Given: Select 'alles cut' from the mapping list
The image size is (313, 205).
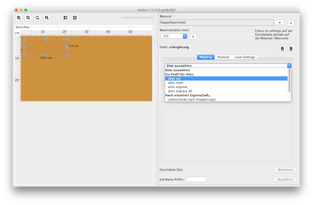Looking at the screenshot, I should click(226, 79).
